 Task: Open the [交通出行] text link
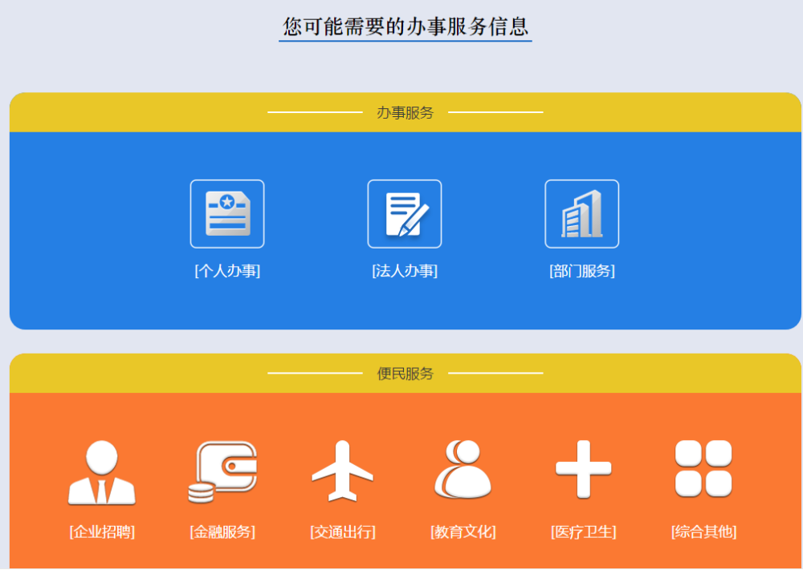pos(342,532)
